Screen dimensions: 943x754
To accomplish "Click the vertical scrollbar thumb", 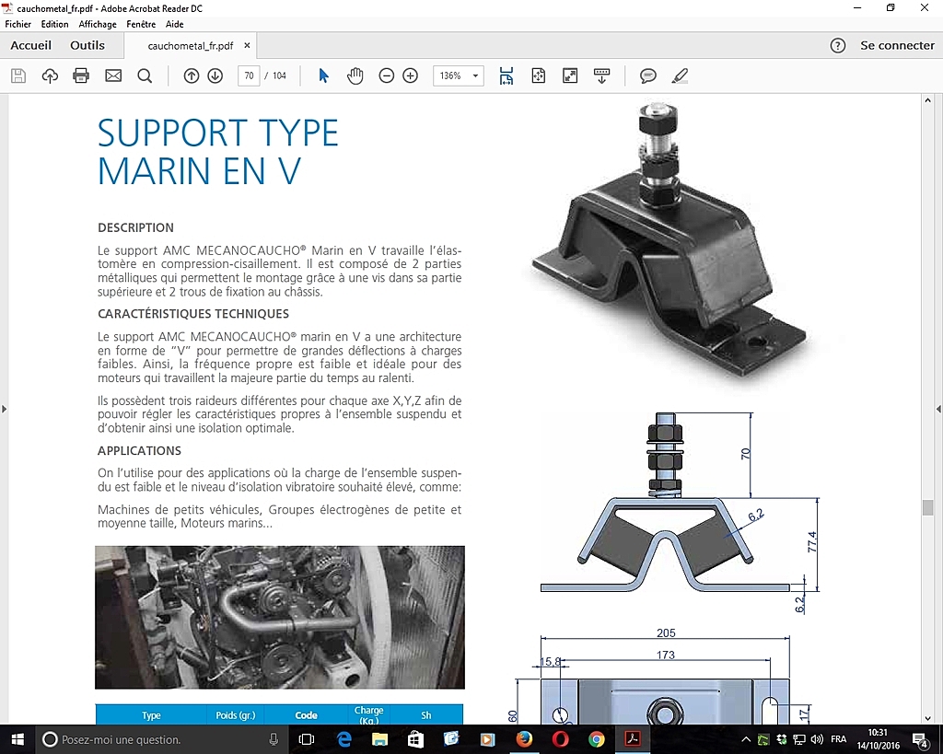I will click(927, 507).
